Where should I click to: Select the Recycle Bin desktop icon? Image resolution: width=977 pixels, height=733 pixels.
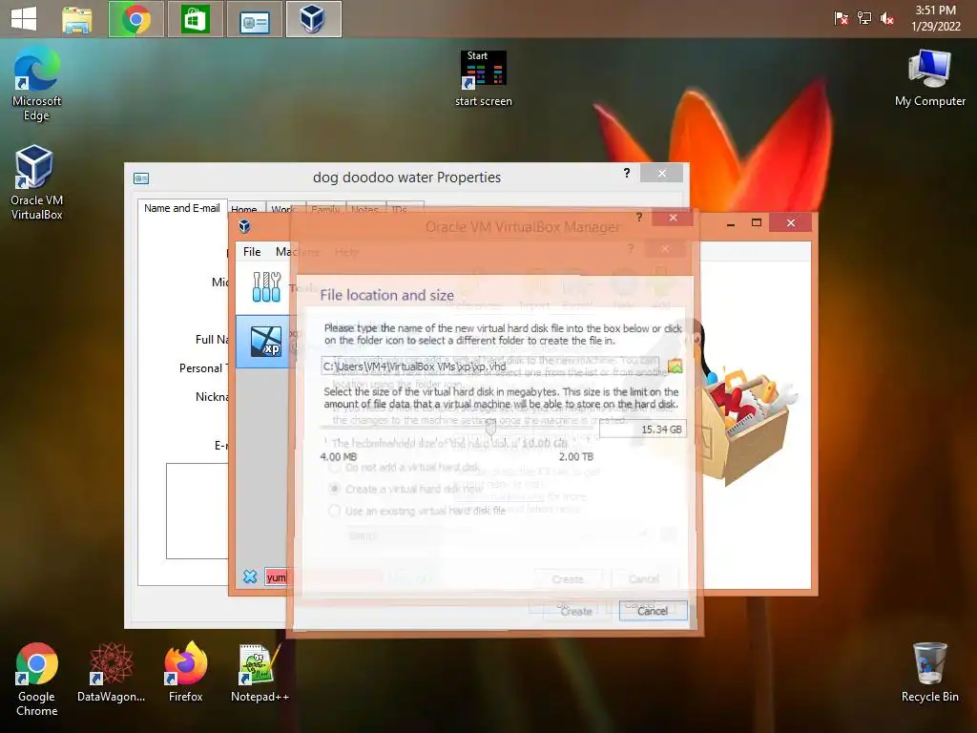[x=929, y=673]
